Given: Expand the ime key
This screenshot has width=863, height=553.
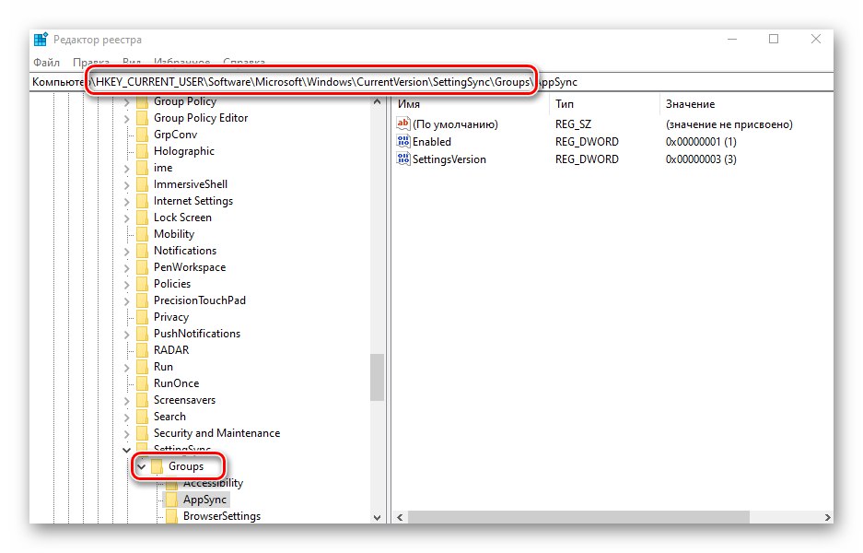Looking at the screenshot, I should [x=126, y=168].
